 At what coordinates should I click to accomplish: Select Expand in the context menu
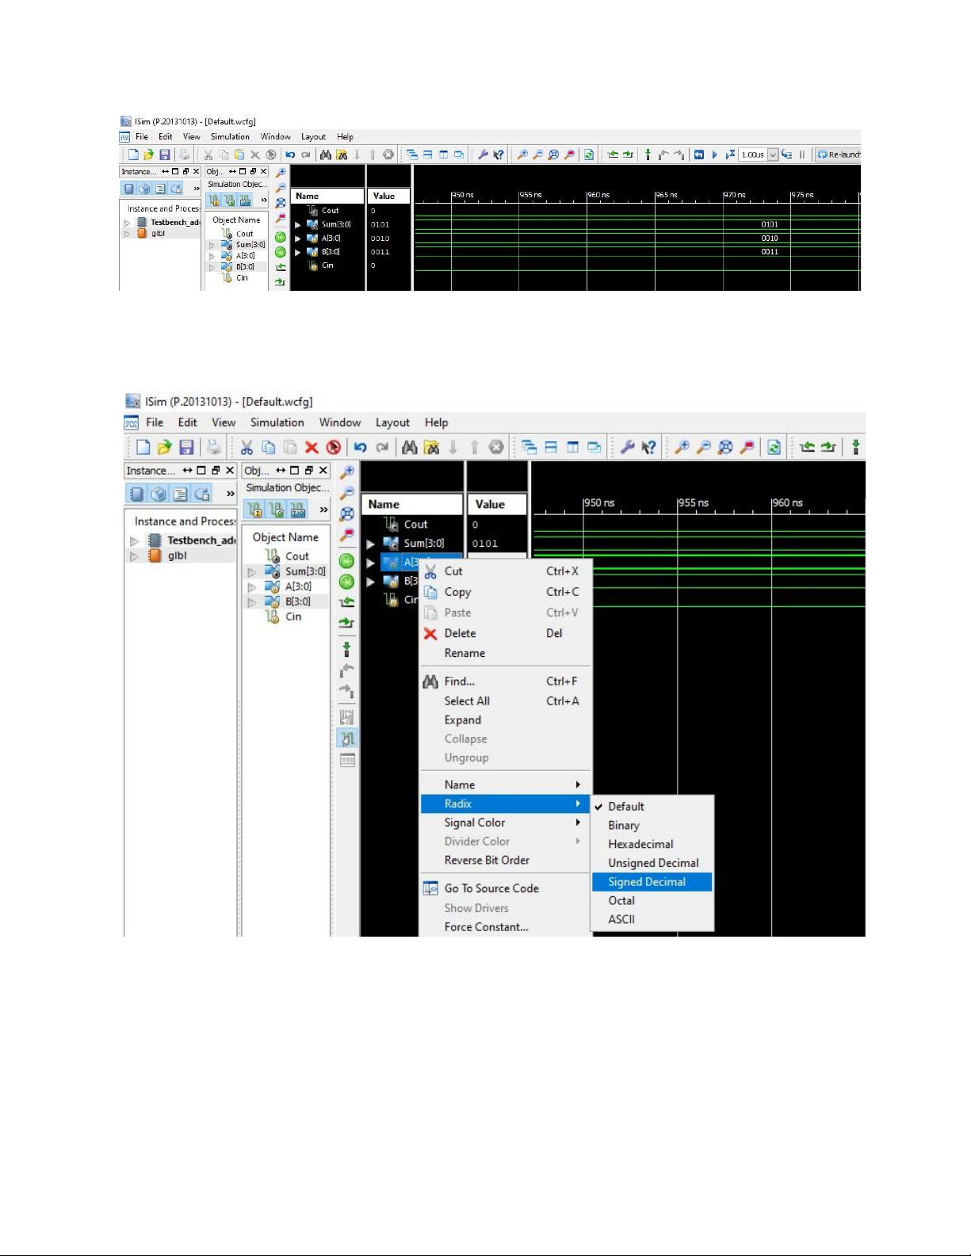pos(505,720)
